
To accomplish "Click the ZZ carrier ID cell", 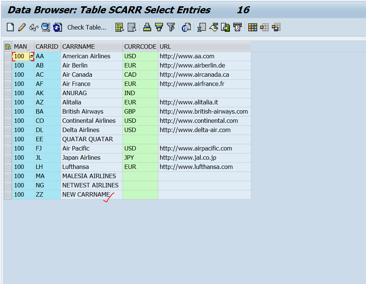I will point(47,195).
